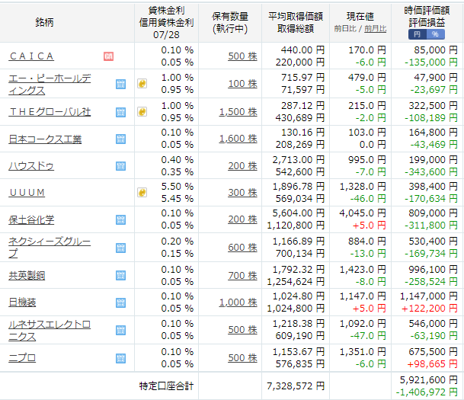
Task: Click 300 株 holding for UUUM
Action: tap(242, 193)
